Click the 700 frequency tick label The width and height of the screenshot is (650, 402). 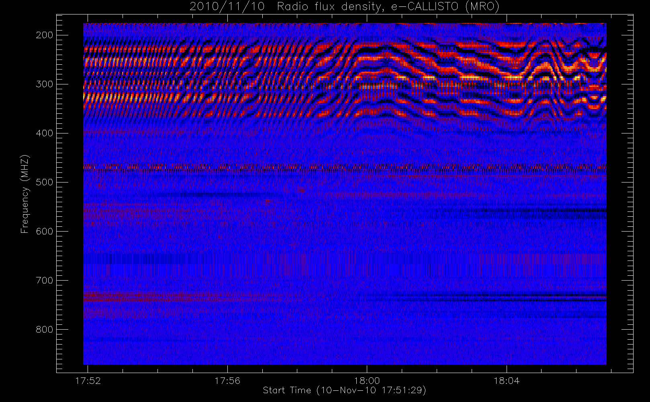(44, 280)
